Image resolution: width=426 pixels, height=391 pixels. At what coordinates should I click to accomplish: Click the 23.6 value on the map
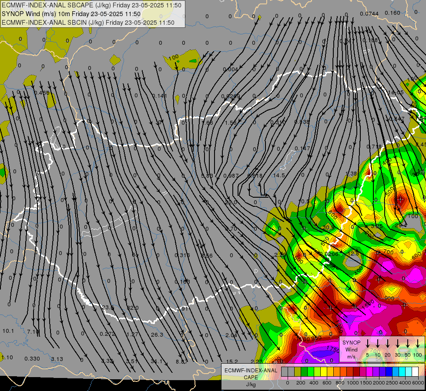click(x=108, y=308)
